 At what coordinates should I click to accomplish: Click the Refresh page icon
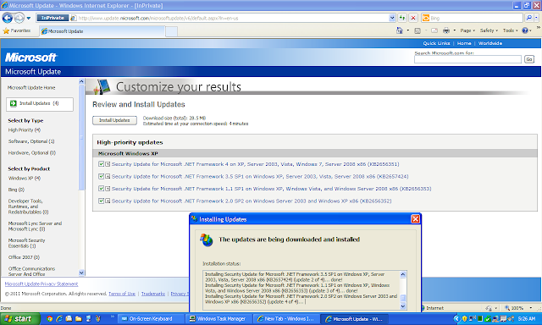coord(402,18)
